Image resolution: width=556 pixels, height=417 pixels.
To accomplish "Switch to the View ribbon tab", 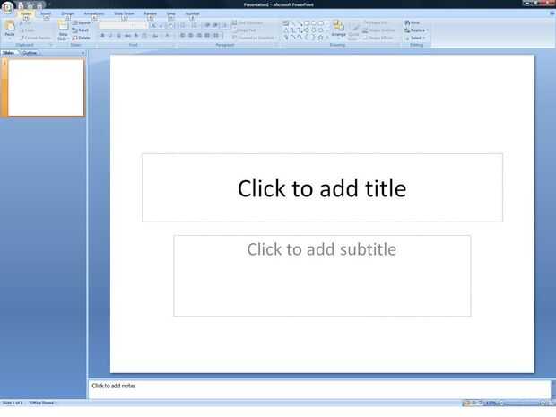I will 170,14.
